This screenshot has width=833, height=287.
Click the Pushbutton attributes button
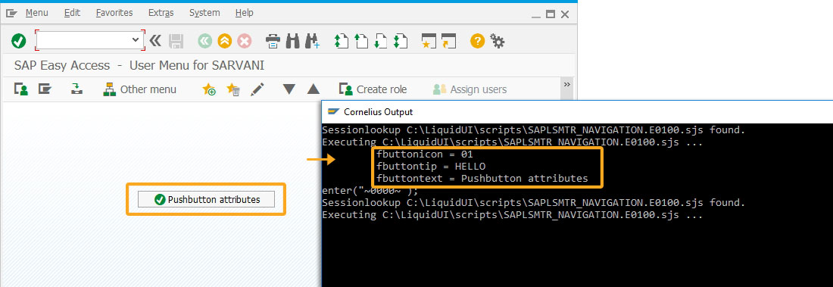206,199
